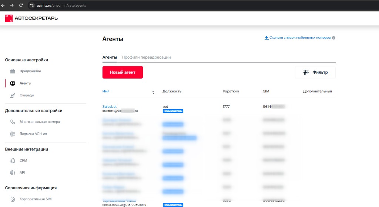Reload the current page
Viewport: 379px width, 207px height.
click(21, 5)
